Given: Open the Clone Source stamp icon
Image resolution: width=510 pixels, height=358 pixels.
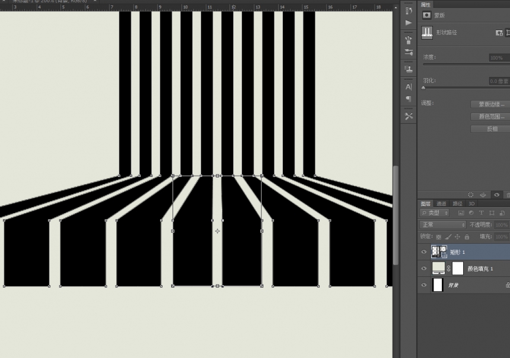Looking at the screenshot, I should (409, 69).
